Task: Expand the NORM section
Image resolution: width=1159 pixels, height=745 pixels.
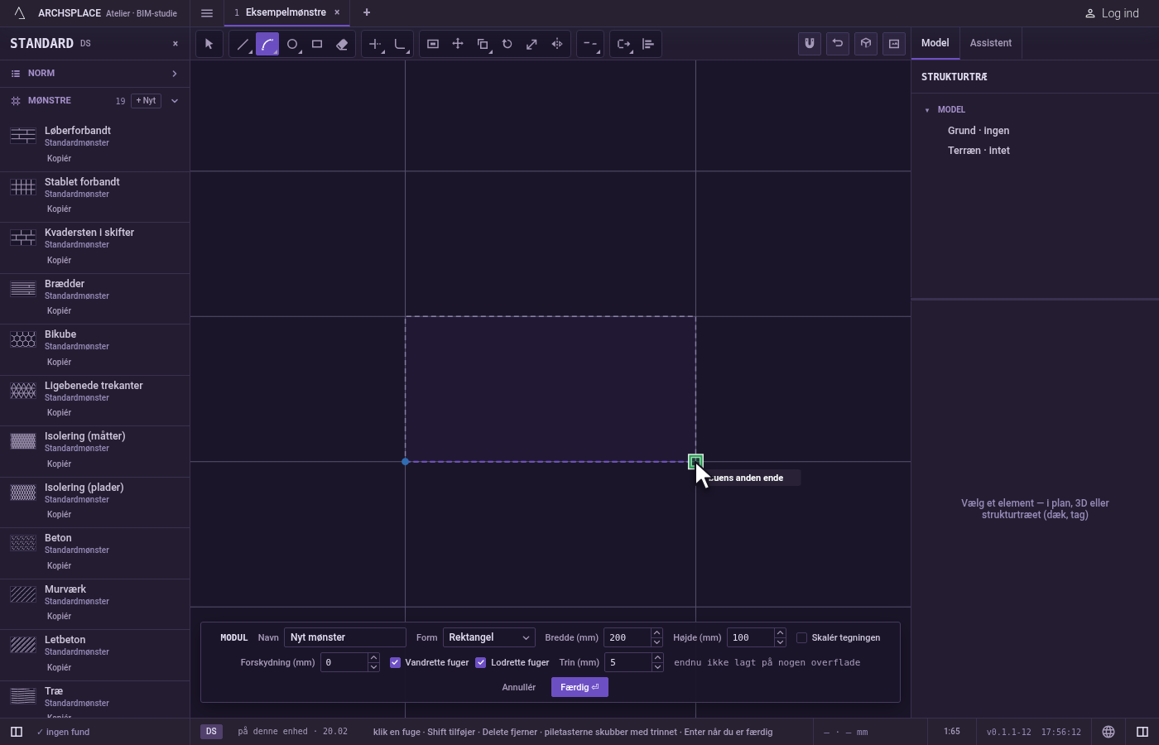Action: [94, 74]
